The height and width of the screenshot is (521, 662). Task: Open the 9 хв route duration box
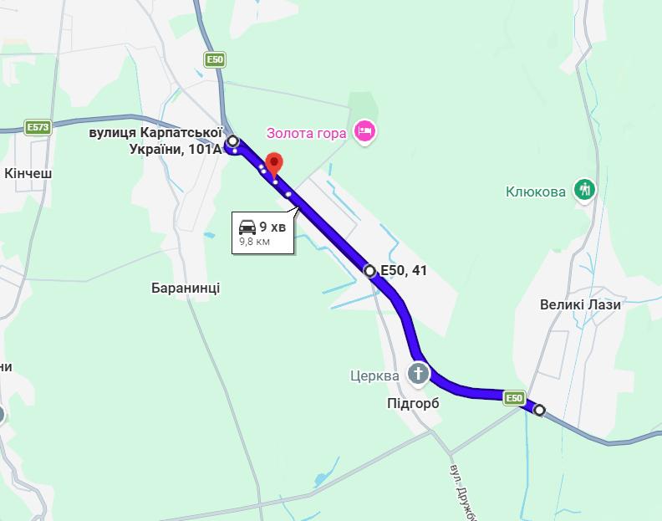263,232
